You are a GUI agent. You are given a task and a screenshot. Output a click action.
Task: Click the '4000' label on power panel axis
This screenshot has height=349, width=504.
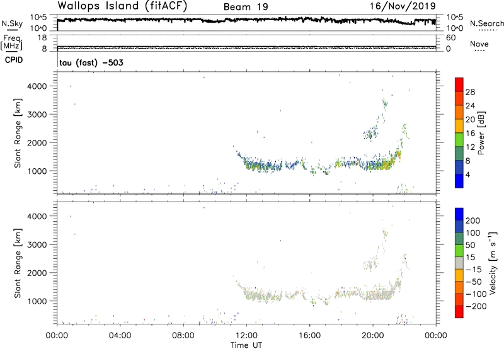37,86
